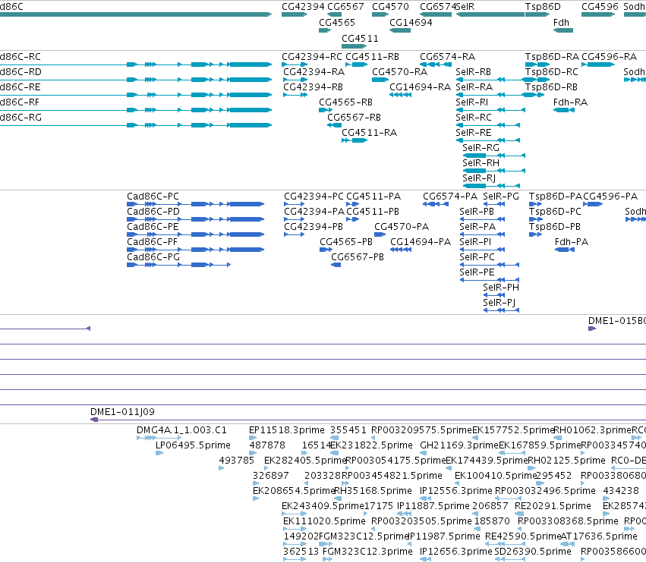Screen dimensions: 646x563
Task: Click the CG6567-PB protein label
Action: point(358,257)
